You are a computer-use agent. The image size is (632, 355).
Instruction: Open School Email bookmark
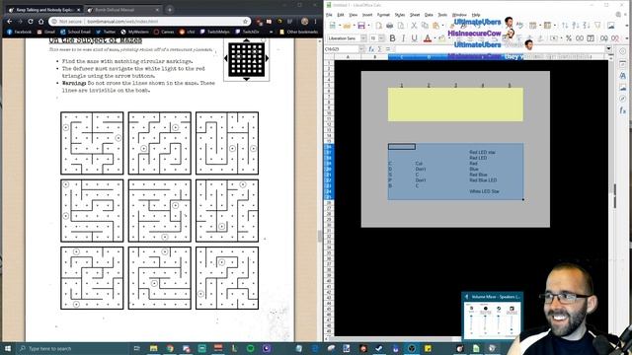click(x=75, y=32)
